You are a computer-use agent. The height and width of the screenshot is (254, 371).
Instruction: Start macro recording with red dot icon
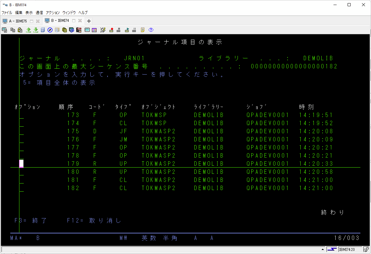point(111,30)
